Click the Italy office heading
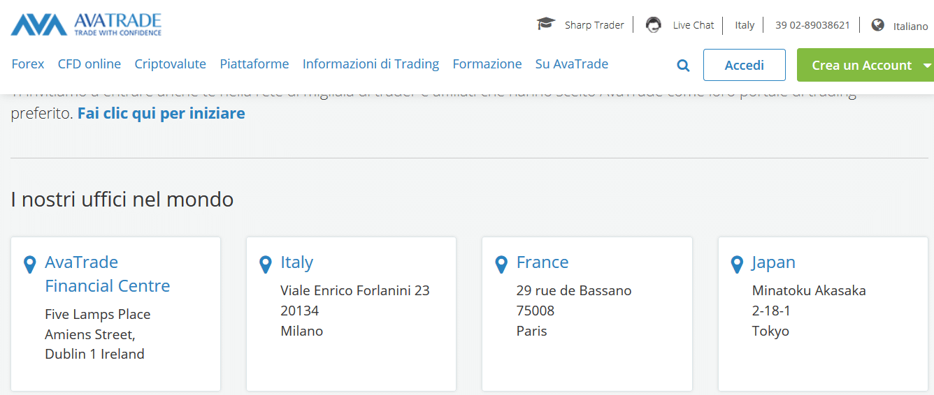 click(x=297, y=262)
